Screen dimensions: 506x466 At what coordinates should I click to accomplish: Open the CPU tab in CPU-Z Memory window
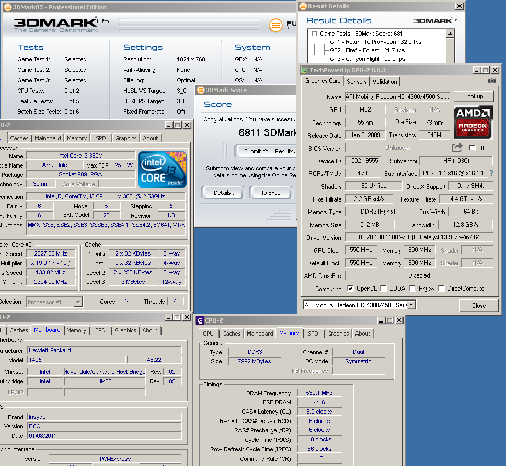(x=208, y=334)
